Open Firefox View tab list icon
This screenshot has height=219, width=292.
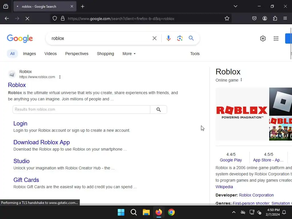(6, 6)
